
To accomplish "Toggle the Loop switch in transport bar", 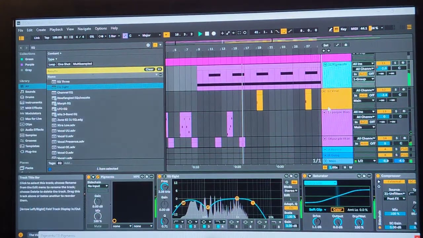I will [284, 31].
